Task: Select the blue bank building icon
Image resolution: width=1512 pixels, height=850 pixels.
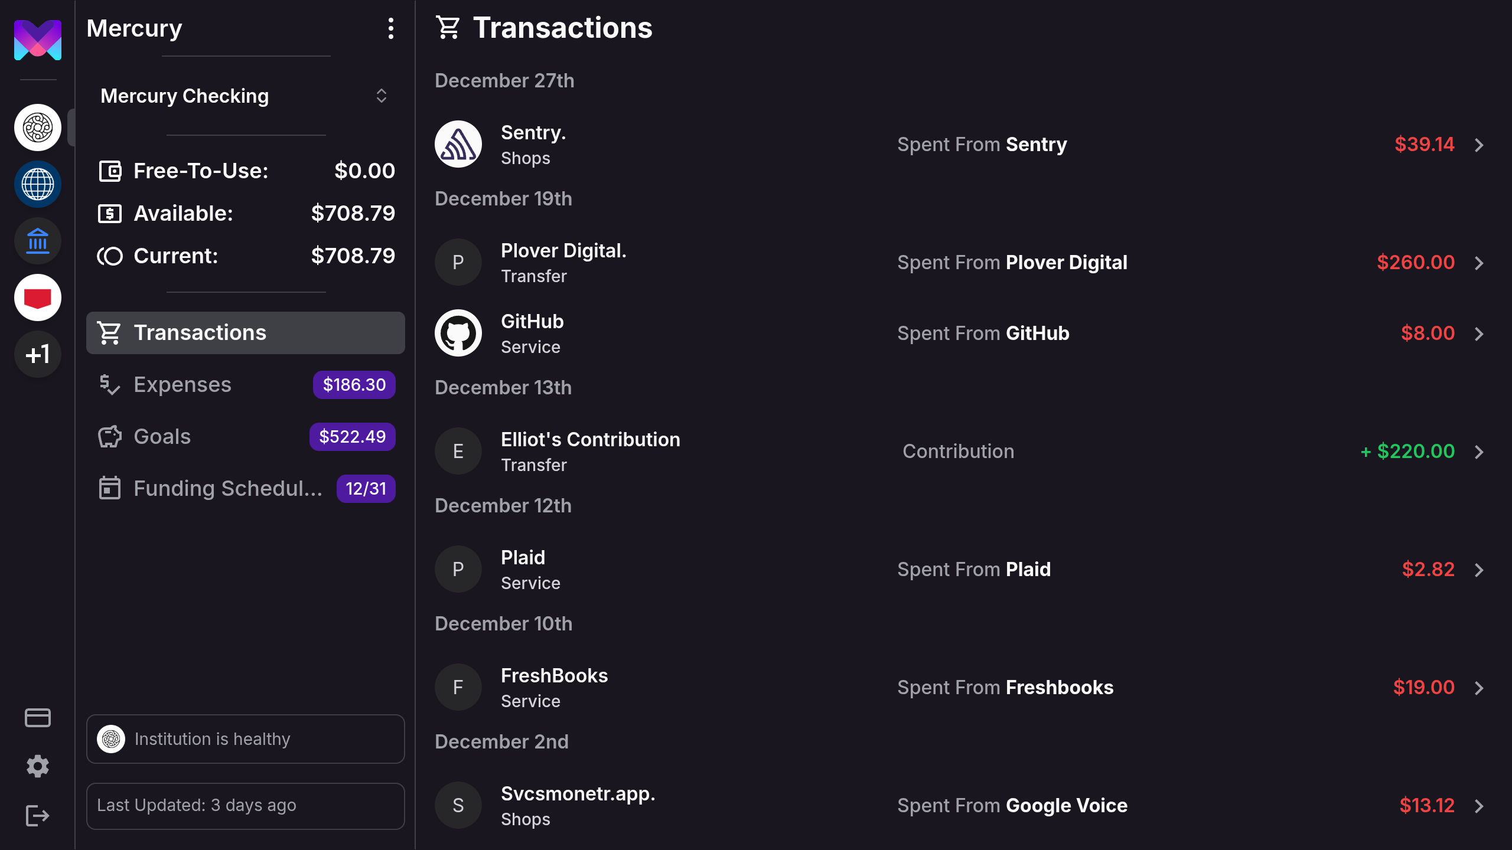Action: (37, 241)
